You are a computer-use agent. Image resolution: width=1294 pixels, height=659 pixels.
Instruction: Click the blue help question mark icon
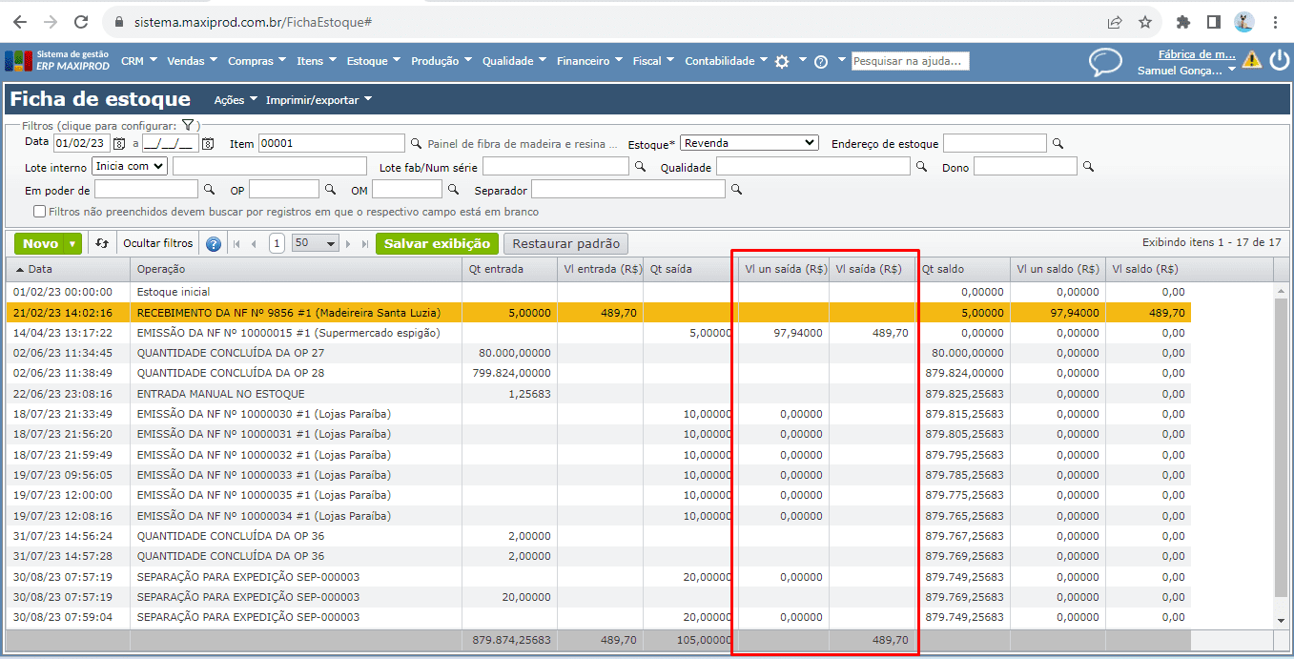214,244
